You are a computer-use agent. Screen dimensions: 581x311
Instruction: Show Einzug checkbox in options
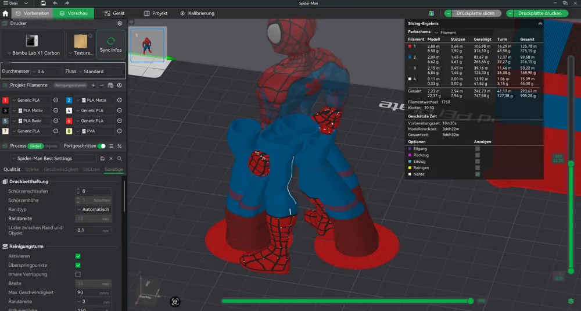[x=477, y=161]
